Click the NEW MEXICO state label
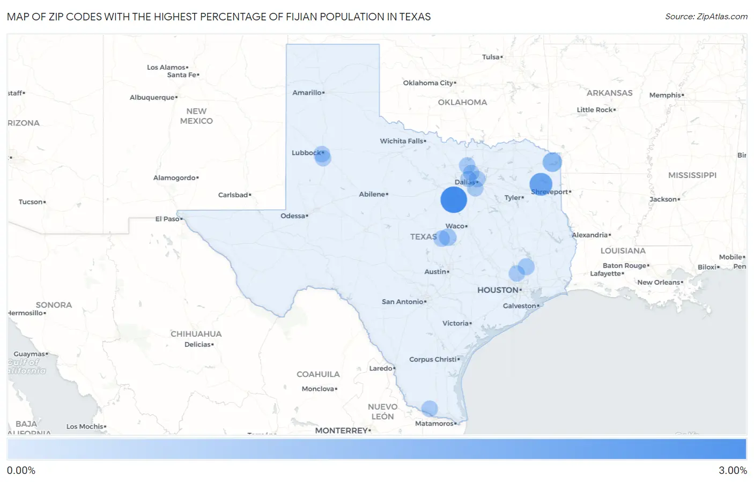754x482 pixels. point(196,116)
